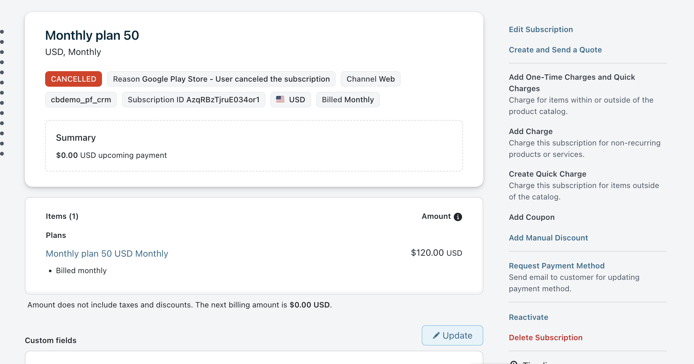
Task: Open Add Manual Discount link
Action: [548, 238]
